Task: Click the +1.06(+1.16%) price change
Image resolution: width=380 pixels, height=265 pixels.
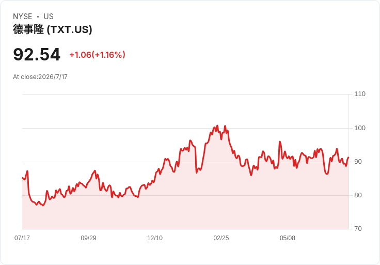Action: click(x=98, y=55)
